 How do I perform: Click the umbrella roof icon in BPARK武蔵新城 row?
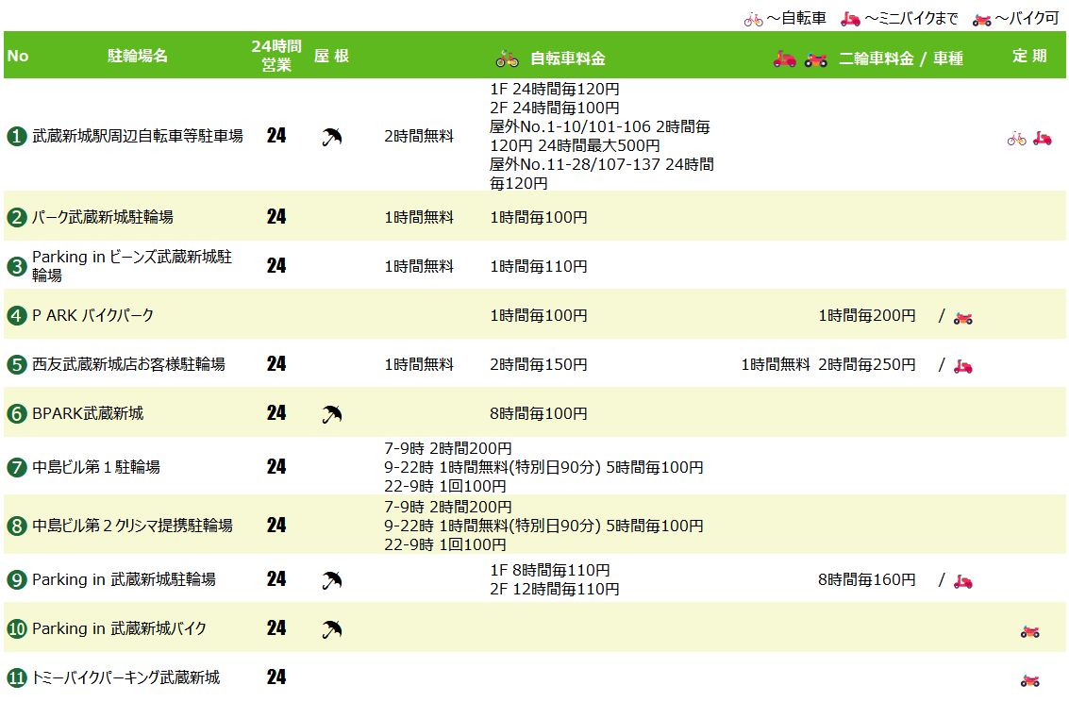331,413
